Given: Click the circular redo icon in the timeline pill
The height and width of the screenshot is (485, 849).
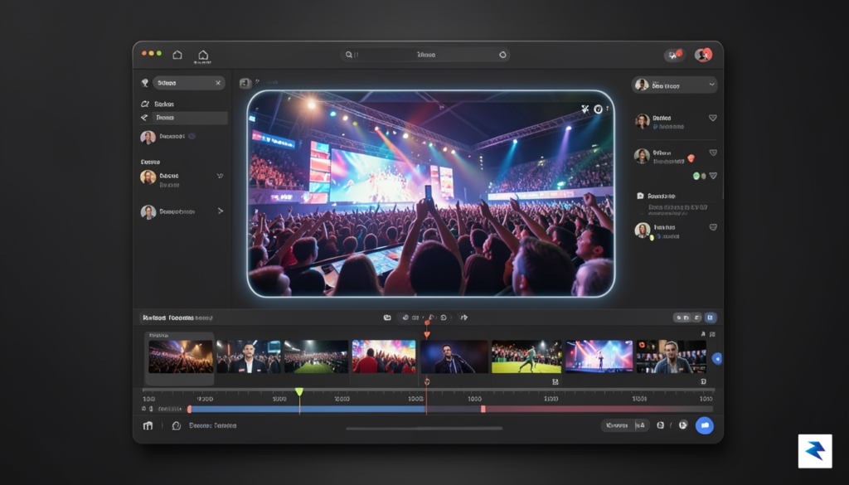Looking at the screenshot, I should click(444, 318).
